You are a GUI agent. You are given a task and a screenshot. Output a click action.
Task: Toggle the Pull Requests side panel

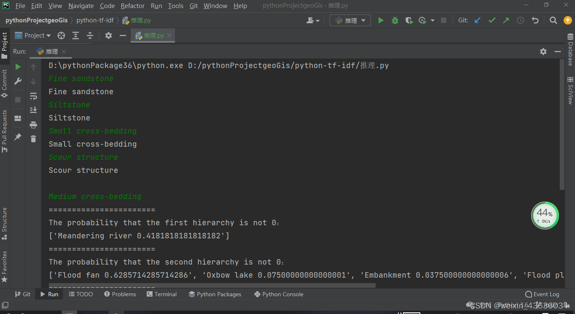(x=5, y=131)
